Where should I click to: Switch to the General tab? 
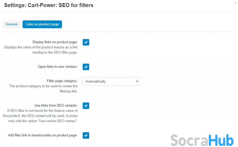11,24
